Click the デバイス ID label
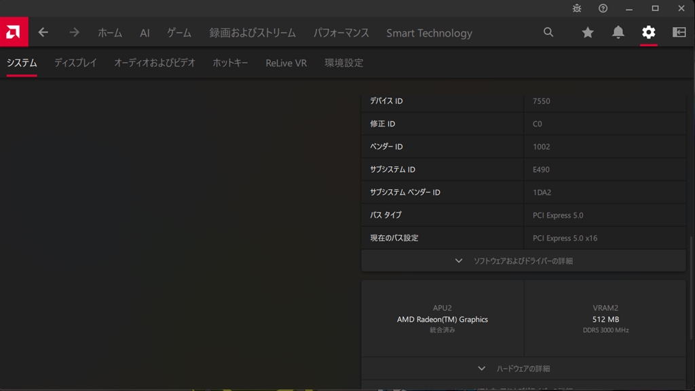Image resolution: width=695 pixels, height=391 pixels. [386, 101]
